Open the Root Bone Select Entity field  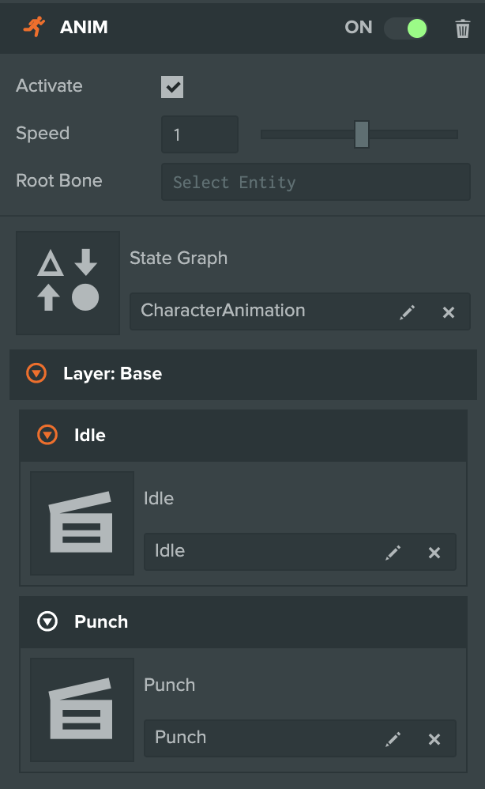click(316, 182)
